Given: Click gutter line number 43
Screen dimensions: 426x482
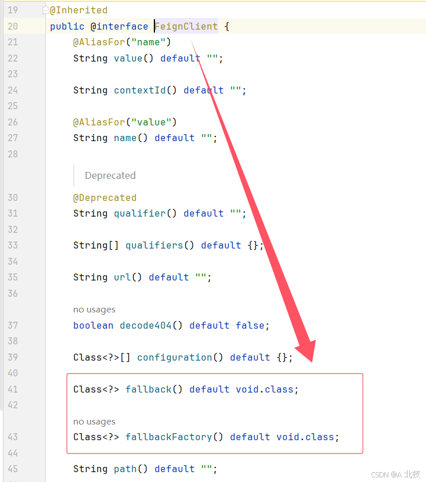Looking at the screenshot, I should pyautogui.click(x=13, y=437).
